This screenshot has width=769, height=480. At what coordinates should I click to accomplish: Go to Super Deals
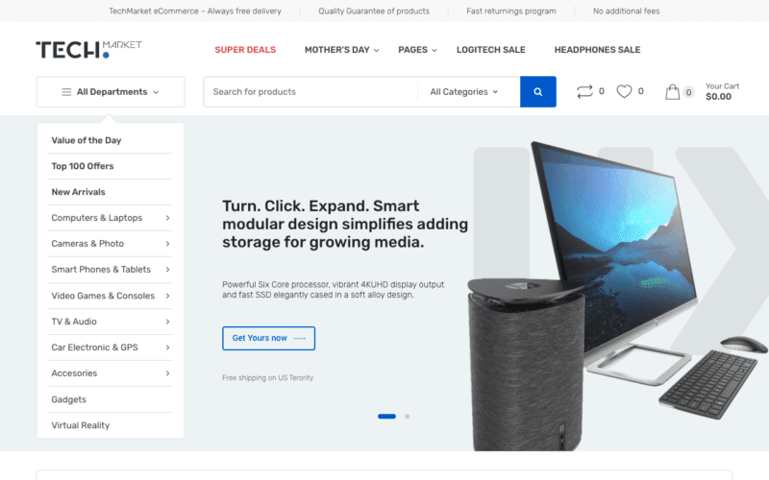point(245,50)
